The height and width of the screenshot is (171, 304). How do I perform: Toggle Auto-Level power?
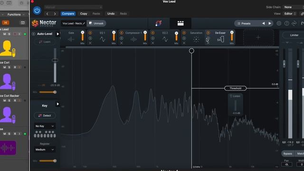click(x=33, y=34)
